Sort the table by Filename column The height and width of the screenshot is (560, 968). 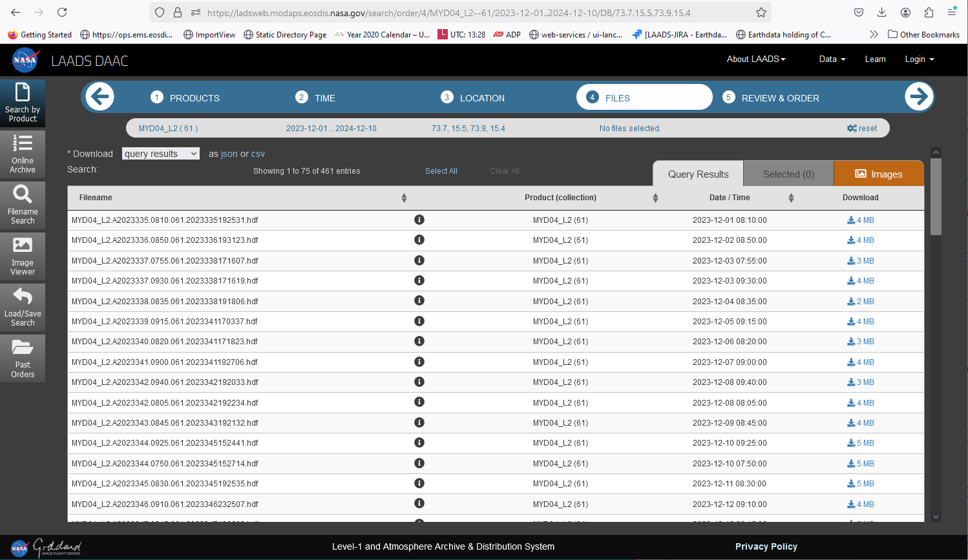pos(404,198)
